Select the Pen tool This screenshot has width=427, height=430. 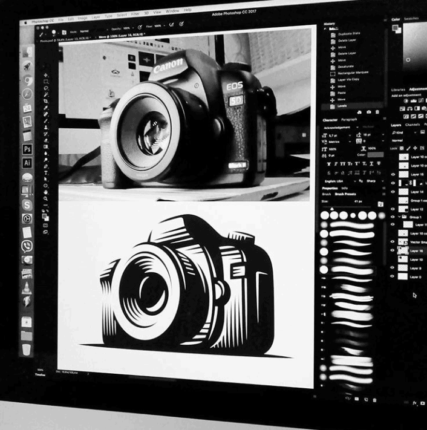pyautogui.click(x=46, y=166)
